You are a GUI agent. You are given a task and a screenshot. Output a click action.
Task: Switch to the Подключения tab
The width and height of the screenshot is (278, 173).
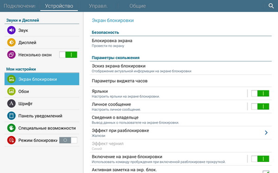pyautogui.click(x=19, y=6)
